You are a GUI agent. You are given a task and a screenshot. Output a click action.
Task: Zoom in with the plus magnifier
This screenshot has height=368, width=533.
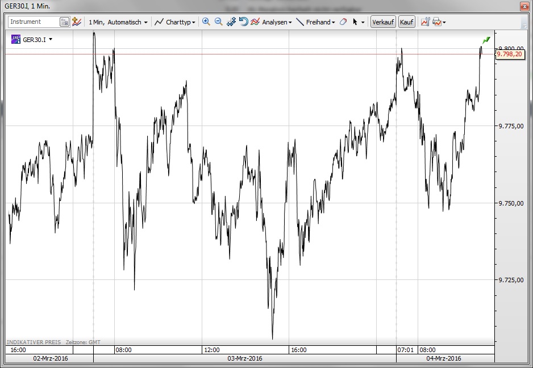point(206,22)
